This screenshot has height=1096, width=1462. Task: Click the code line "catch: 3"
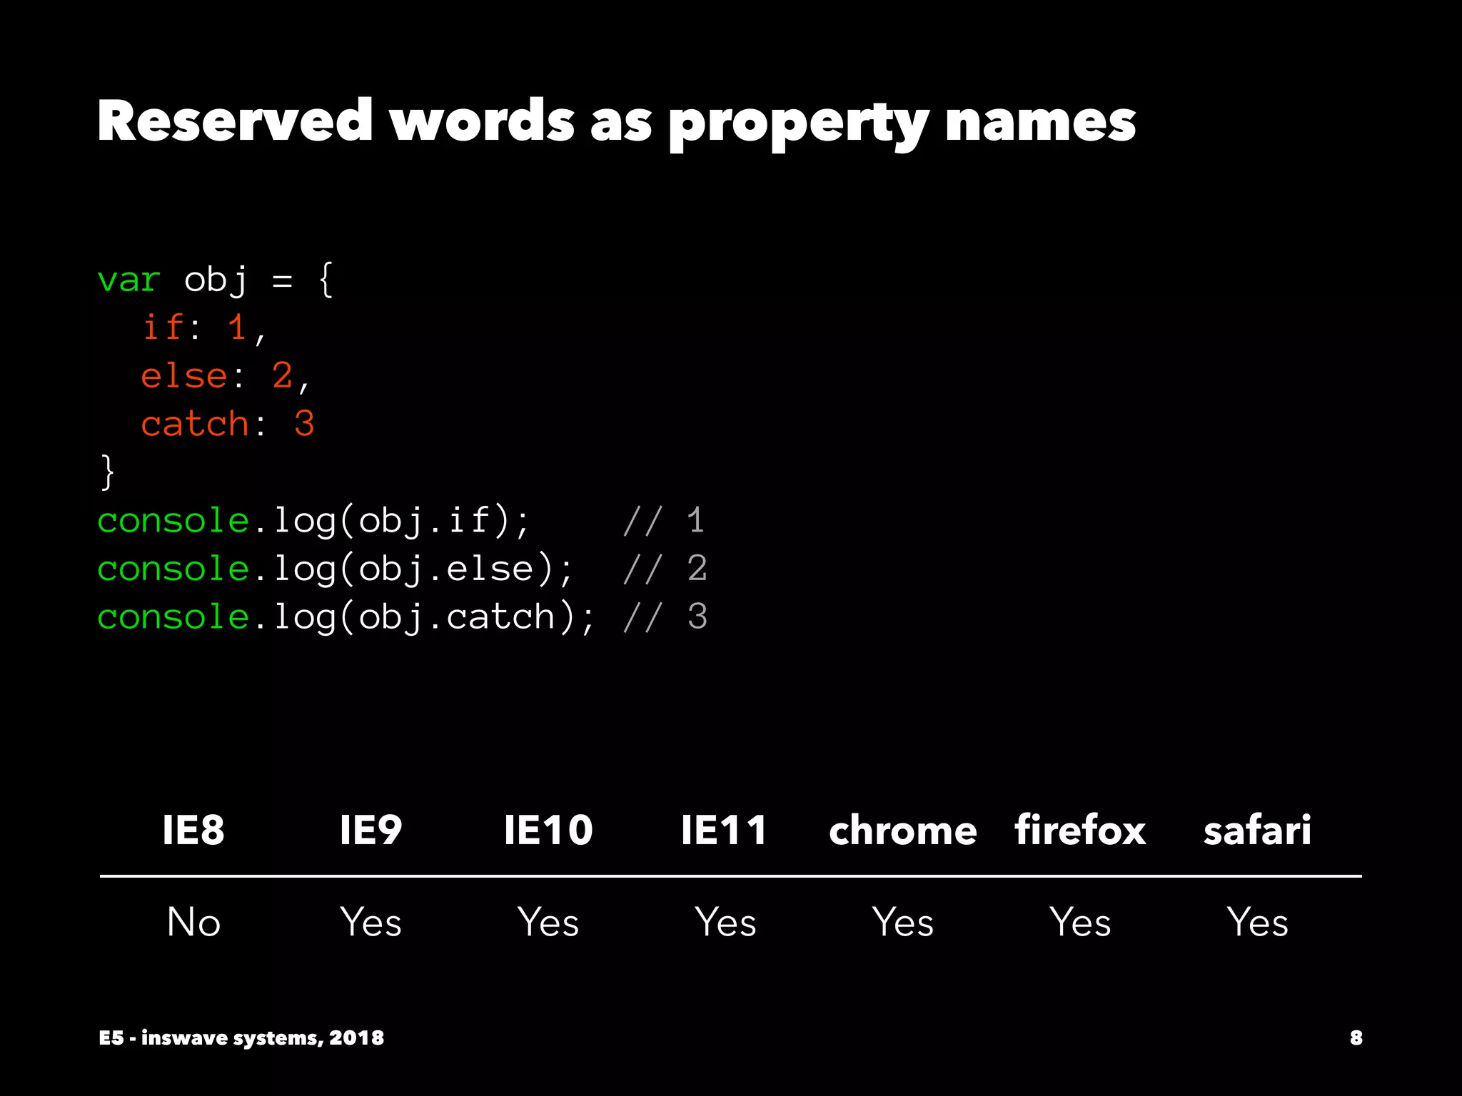[227, 423]
